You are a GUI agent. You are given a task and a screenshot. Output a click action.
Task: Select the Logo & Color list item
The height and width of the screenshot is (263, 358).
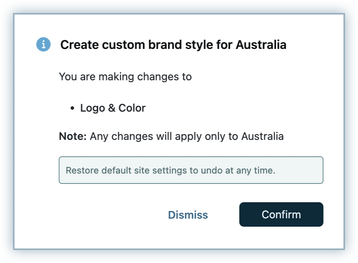click(x=113, y=108)
